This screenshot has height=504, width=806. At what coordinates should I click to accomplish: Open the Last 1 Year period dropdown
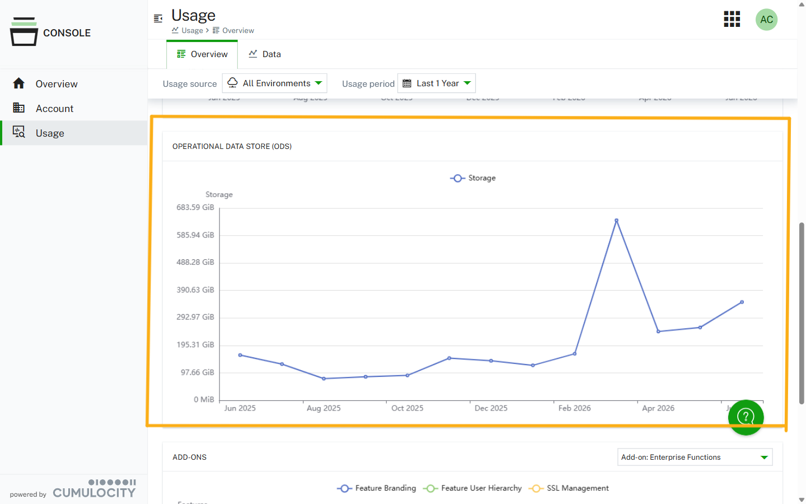pos(437,83)
